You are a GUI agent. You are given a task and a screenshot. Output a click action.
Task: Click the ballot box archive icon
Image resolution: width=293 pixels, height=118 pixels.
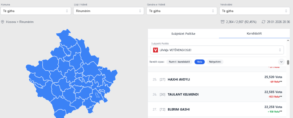[x=222, y=22]
